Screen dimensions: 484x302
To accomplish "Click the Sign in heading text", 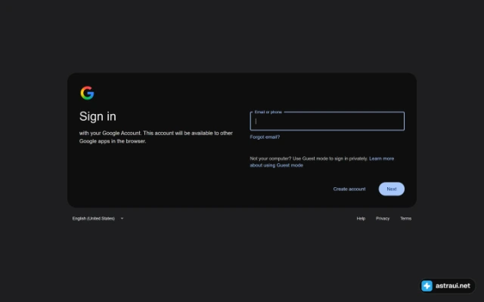I will tap(98, 116).
